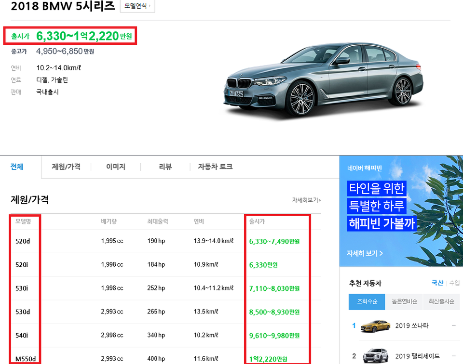Click the 340 hp output value
Viewport: 463px width, 364px height.
tap(156, 335)
